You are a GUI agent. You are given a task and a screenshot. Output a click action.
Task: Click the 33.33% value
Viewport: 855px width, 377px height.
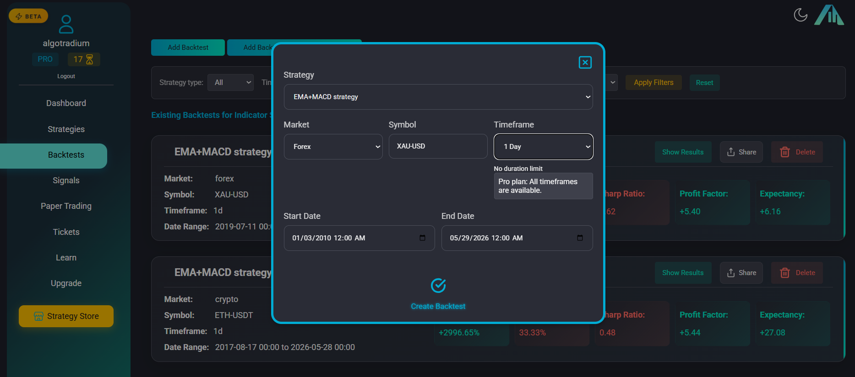(x=532, y=333)
